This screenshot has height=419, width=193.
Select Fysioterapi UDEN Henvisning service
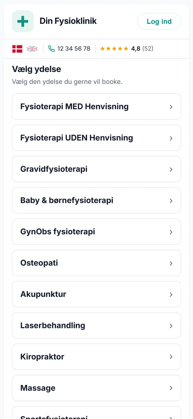[96, 138]
